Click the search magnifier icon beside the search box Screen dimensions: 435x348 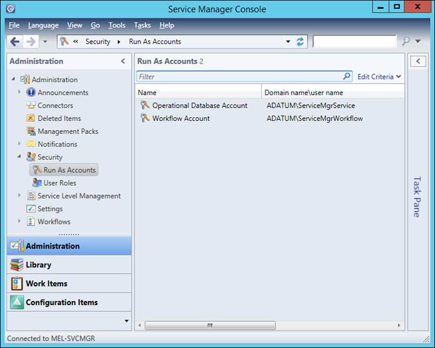[406, 41]
